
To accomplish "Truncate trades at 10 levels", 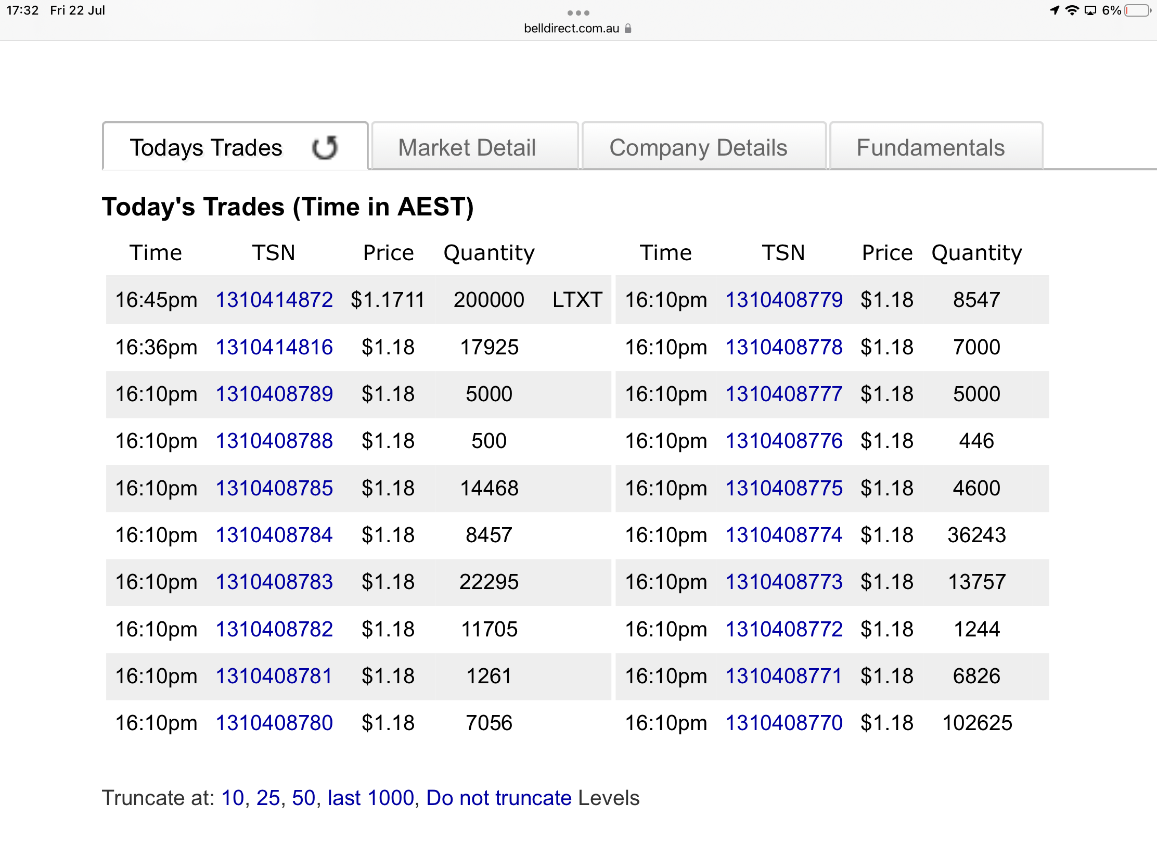I will 233,798.
